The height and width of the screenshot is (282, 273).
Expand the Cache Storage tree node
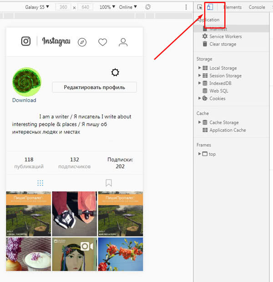click(x=199, y=122)
